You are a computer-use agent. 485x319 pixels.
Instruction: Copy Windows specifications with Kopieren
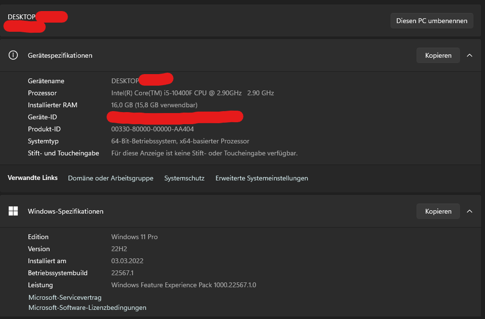point(438,211)
